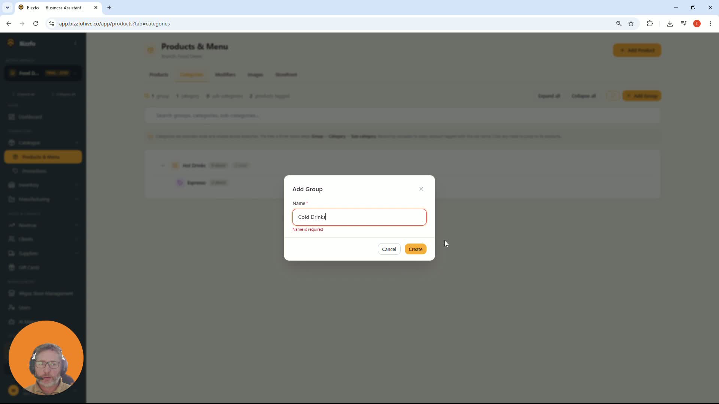Click the presenter webcam thumbnail
The width and height of the screenshot is (719, 404).
[46, 358]
